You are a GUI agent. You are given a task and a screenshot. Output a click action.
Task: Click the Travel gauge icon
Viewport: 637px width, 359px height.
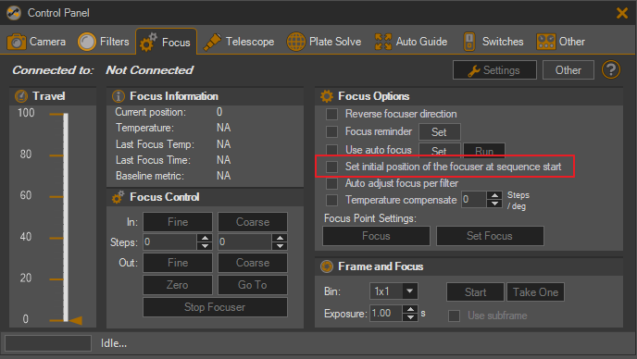coord(21,96)
